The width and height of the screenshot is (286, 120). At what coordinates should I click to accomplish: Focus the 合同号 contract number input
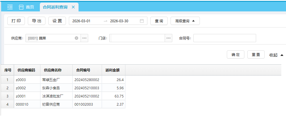224,38
